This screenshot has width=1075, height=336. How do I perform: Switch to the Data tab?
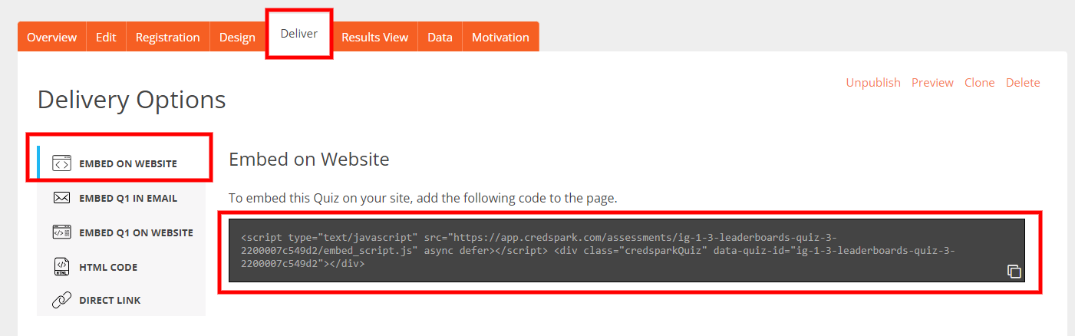[440, 37]
